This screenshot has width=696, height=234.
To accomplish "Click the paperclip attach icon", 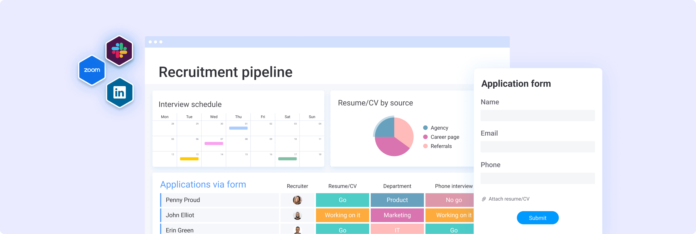I will pos(484,199).
